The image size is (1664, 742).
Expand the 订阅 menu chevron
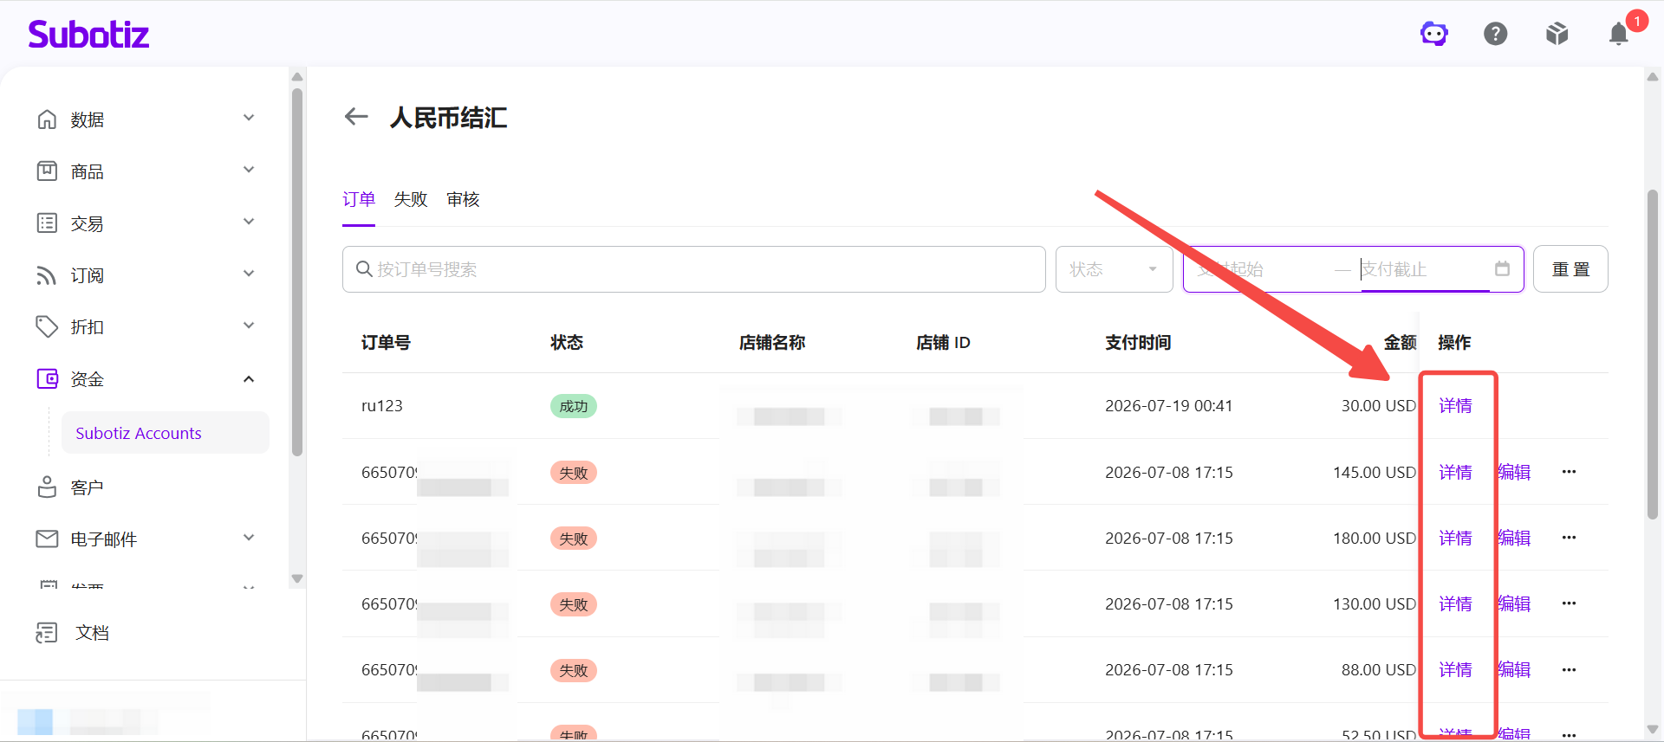point(249,274)
